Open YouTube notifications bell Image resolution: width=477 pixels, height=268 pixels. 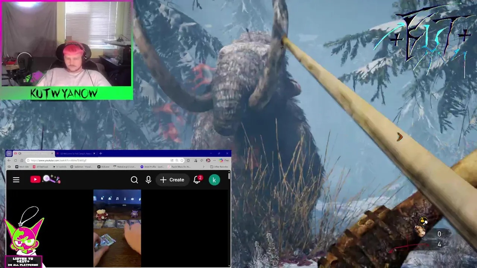(197, 180)
